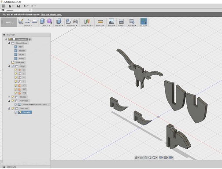Open the SKETCH menu dropdown

[28, 26]
